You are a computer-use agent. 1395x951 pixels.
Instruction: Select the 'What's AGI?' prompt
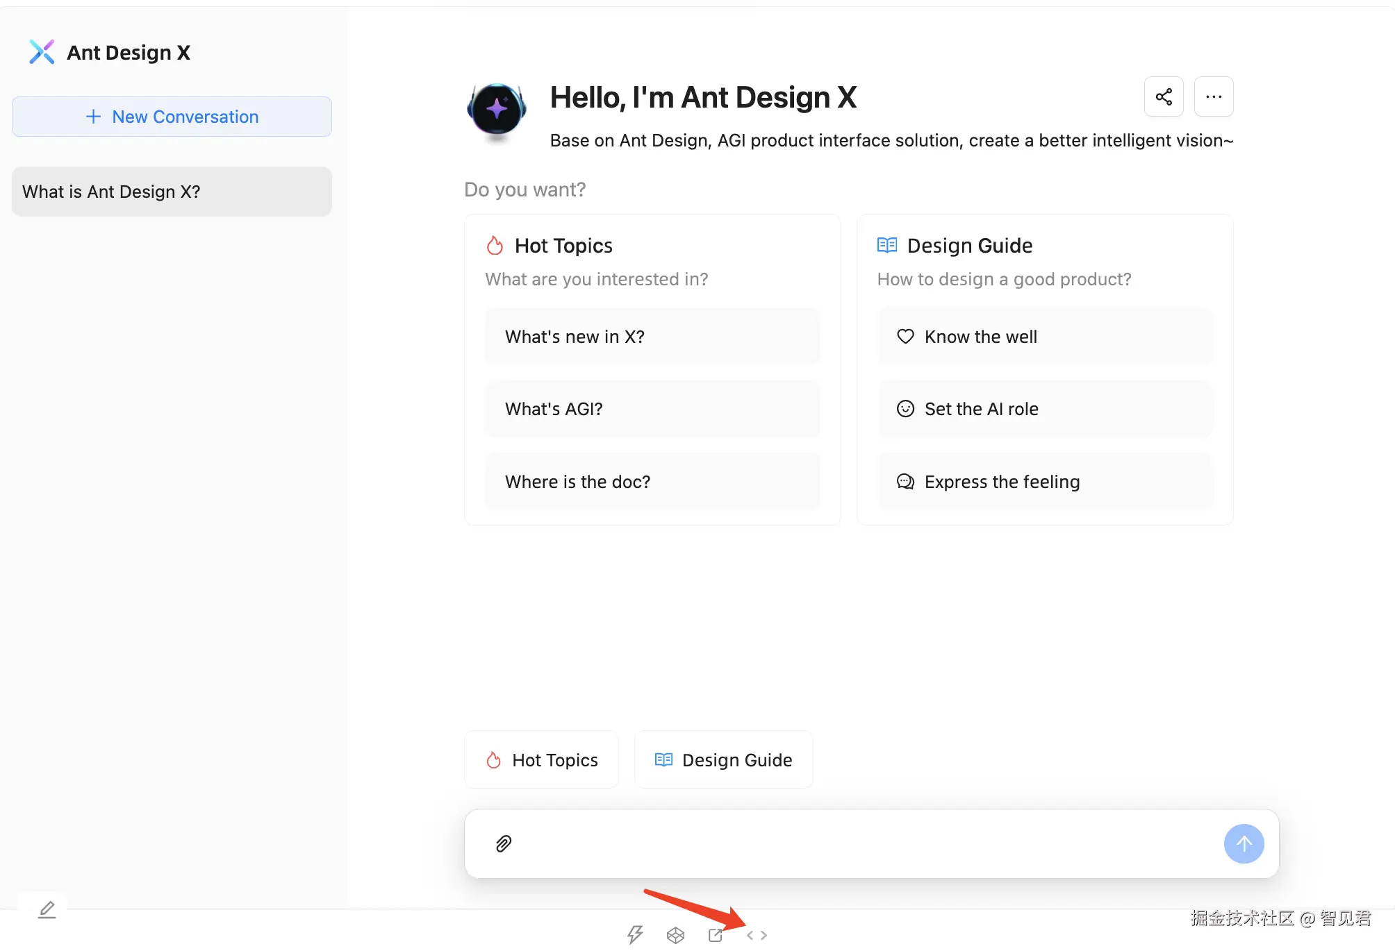(x=652, y=409)
